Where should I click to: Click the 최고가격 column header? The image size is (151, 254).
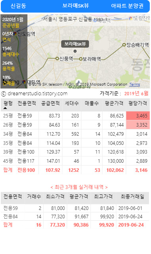click(x=103, y=196)
